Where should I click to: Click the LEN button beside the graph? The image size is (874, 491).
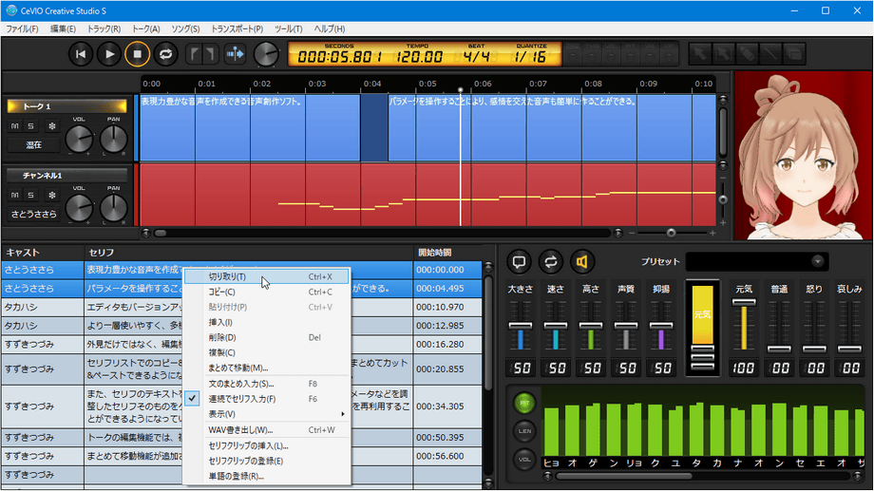pos(524,430)
